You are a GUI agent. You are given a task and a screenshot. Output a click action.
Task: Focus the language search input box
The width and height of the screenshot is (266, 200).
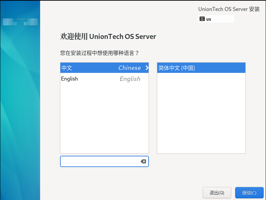[x=104, y=161]
